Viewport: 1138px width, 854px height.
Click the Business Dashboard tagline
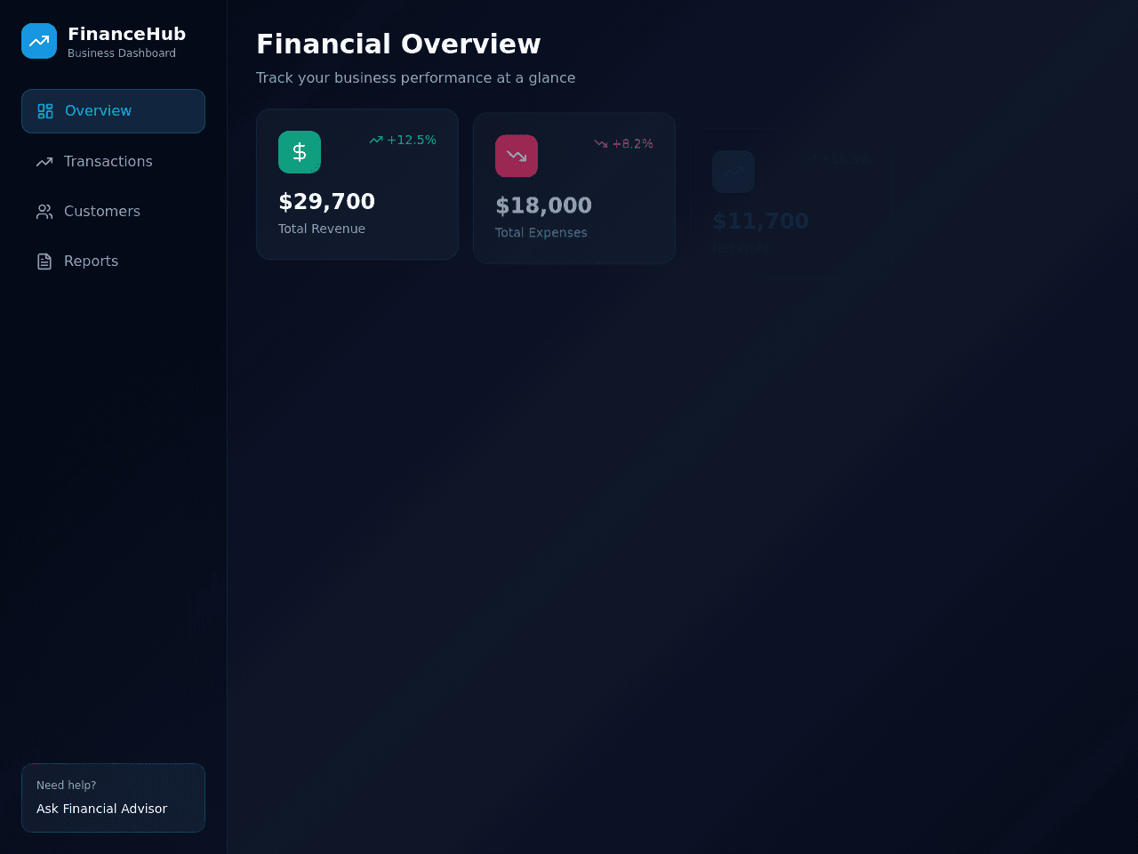click(x=122, y=53)
